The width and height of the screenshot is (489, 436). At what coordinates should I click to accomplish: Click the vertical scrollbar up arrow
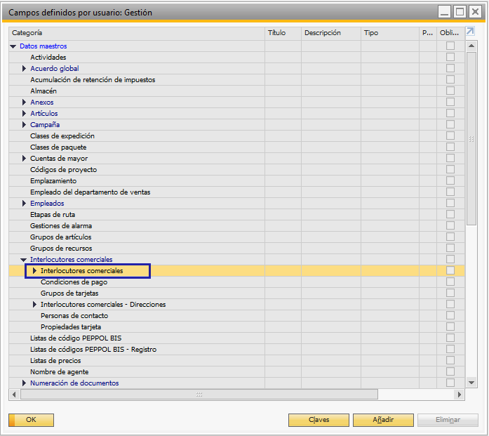pyautogui.click(x=471, y=46)
